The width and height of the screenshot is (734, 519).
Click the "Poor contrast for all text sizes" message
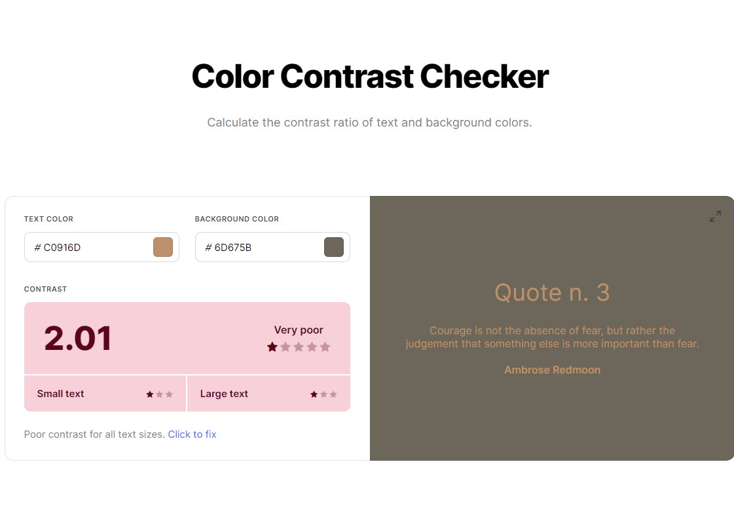pyautogui.click(x=94, y=434)
